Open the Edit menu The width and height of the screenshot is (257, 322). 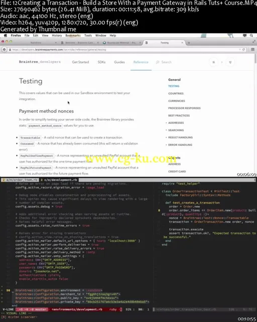point(36,35)
